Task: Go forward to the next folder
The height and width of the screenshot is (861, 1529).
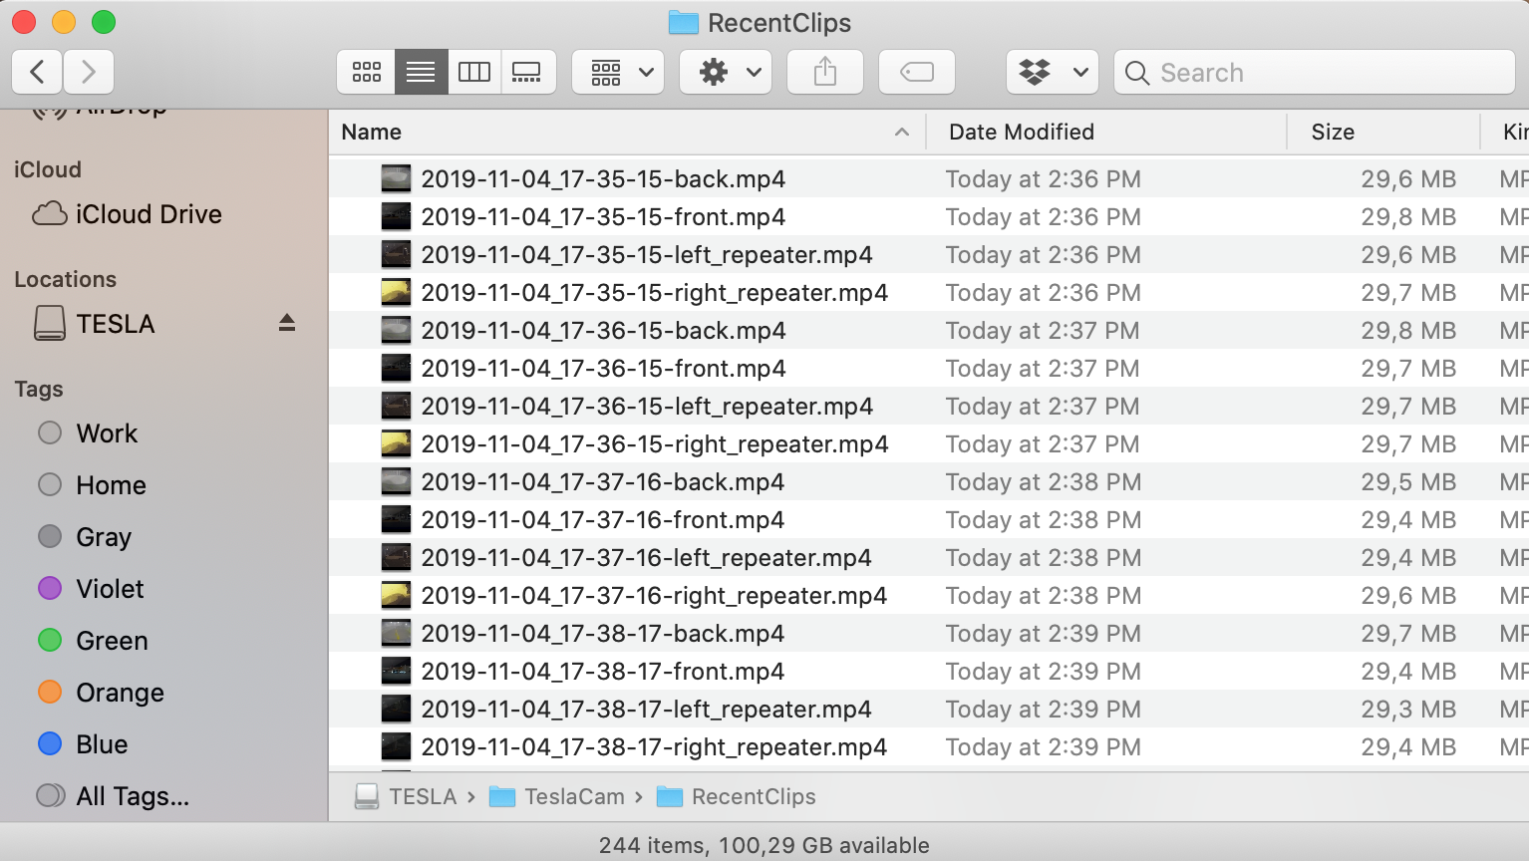Action: point(89,72)
